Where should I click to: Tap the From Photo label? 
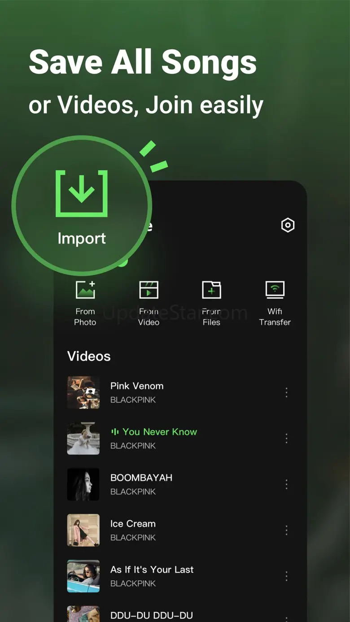pyautogui.click(x=85, y=317)
